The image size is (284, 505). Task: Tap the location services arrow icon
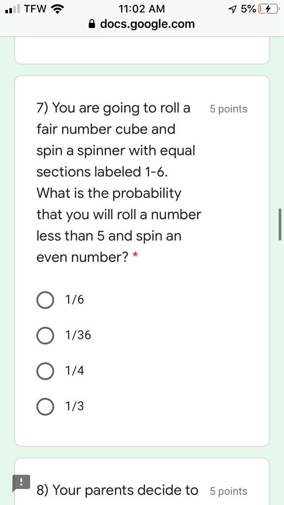(233, 9)
